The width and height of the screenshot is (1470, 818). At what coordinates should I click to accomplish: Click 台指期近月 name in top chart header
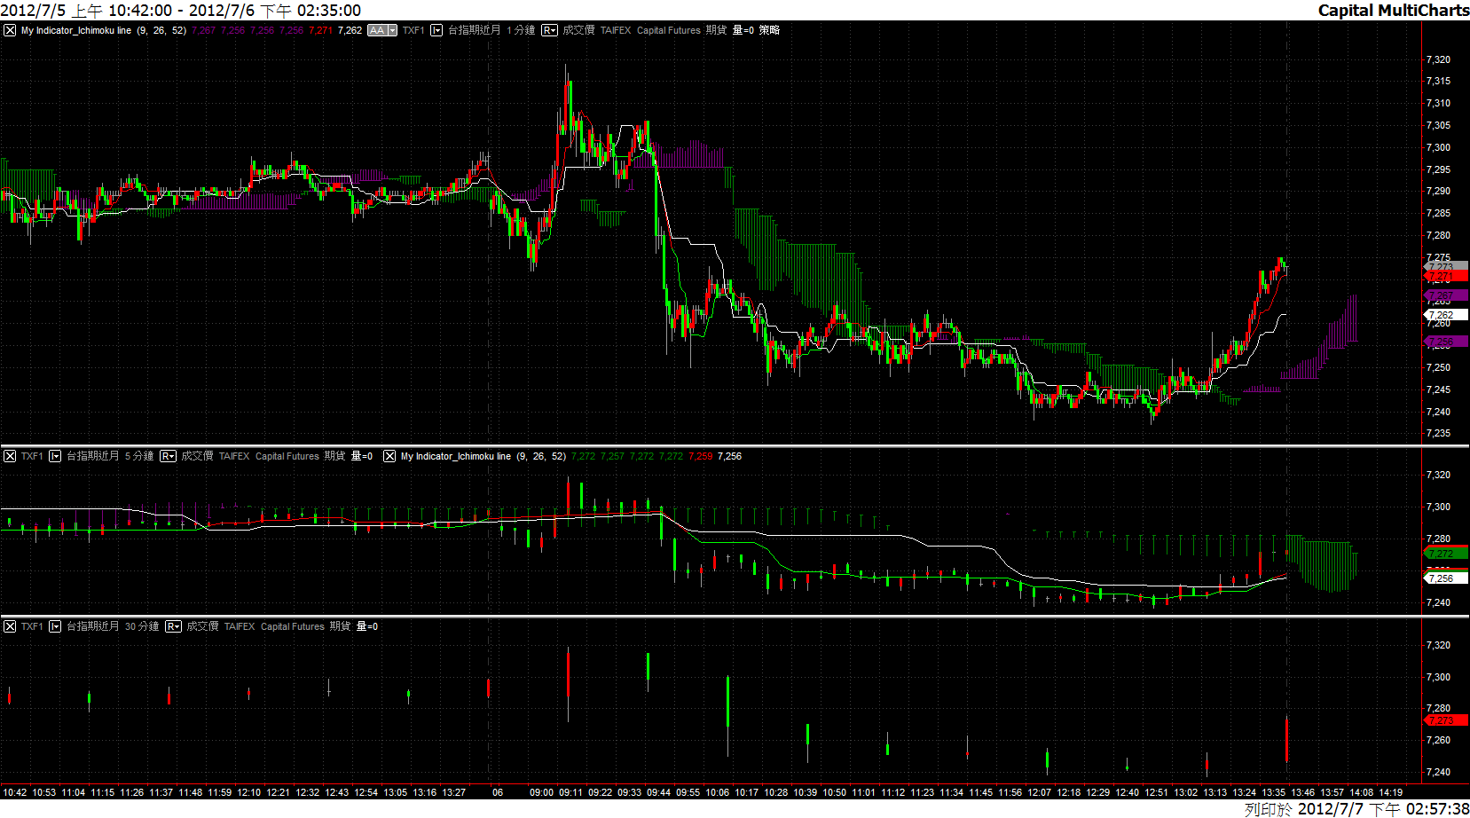[x=475, y=30]
